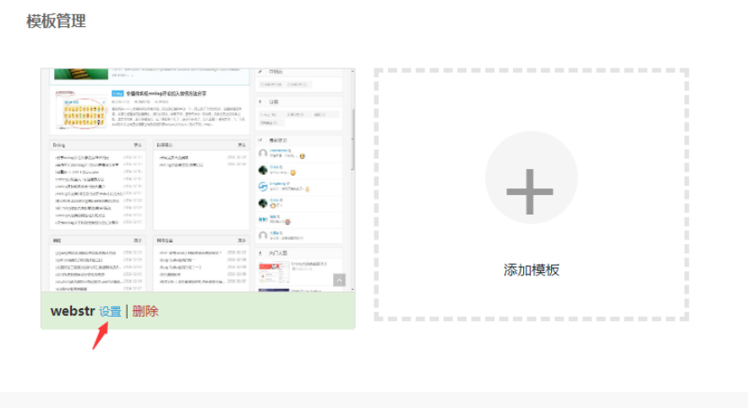This screenshot has height=408, width=748.
Task: Open the 设置 link for webstr template
Action: [110, 312]
